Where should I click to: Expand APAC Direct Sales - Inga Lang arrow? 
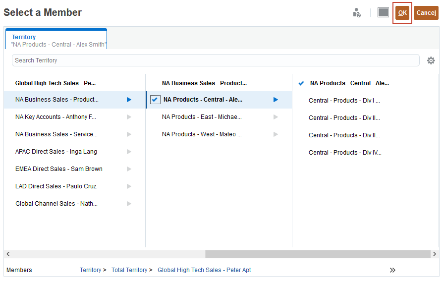[129, 152]
